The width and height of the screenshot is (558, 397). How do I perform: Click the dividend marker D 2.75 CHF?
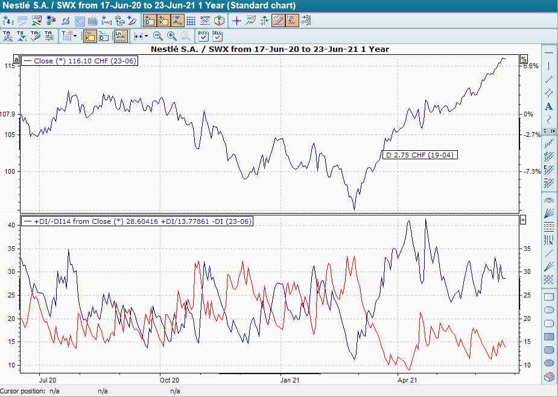coord(420,154)
